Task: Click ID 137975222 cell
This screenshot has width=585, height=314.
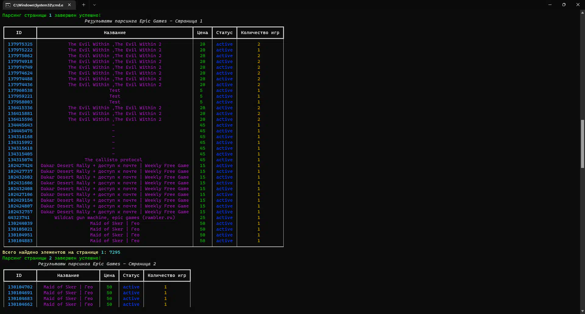Action: [x=20, y=50]
